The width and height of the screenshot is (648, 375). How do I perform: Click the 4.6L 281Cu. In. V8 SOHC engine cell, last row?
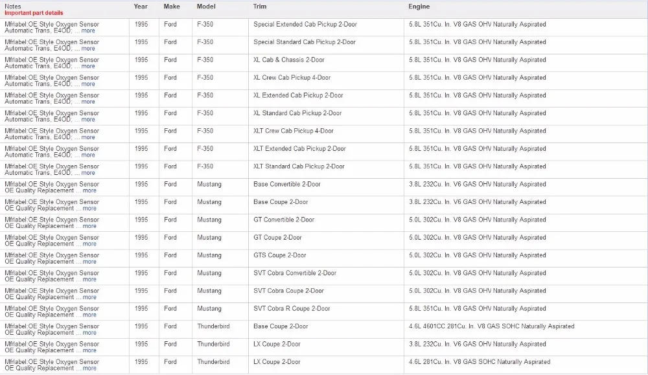click(x=480, y=362)
